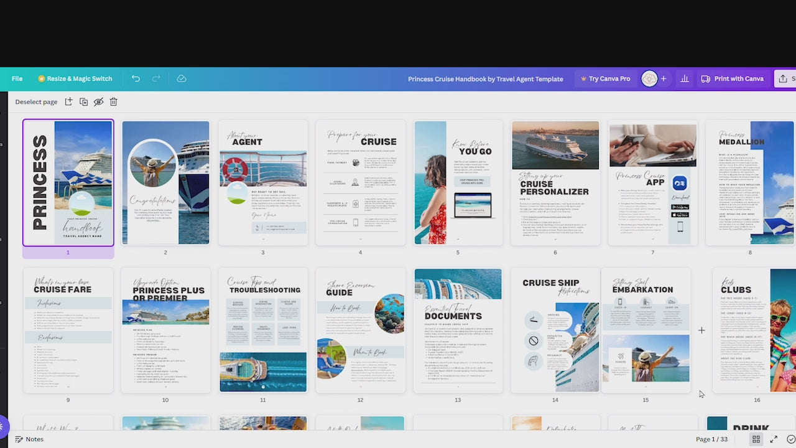
Task: Click the purple assistant icon at bottom left
Action: [x=2, y=427]
